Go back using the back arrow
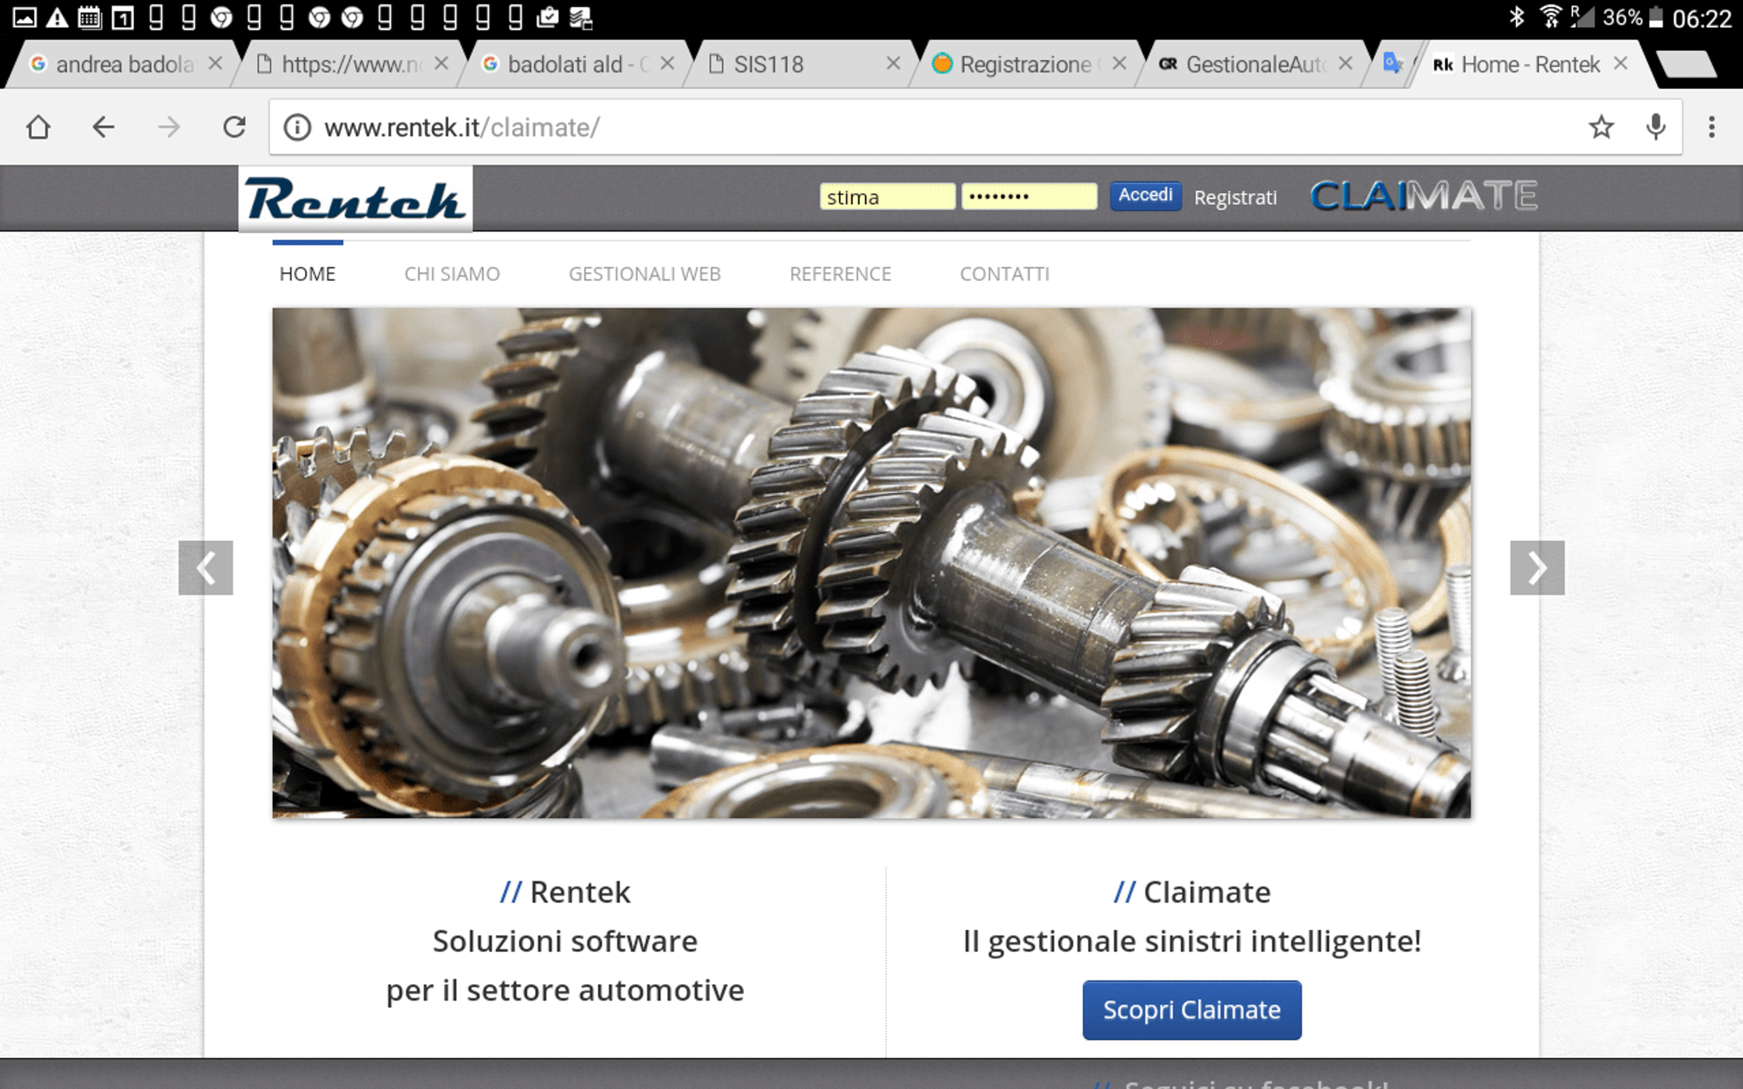 click(x=103, y=128)
